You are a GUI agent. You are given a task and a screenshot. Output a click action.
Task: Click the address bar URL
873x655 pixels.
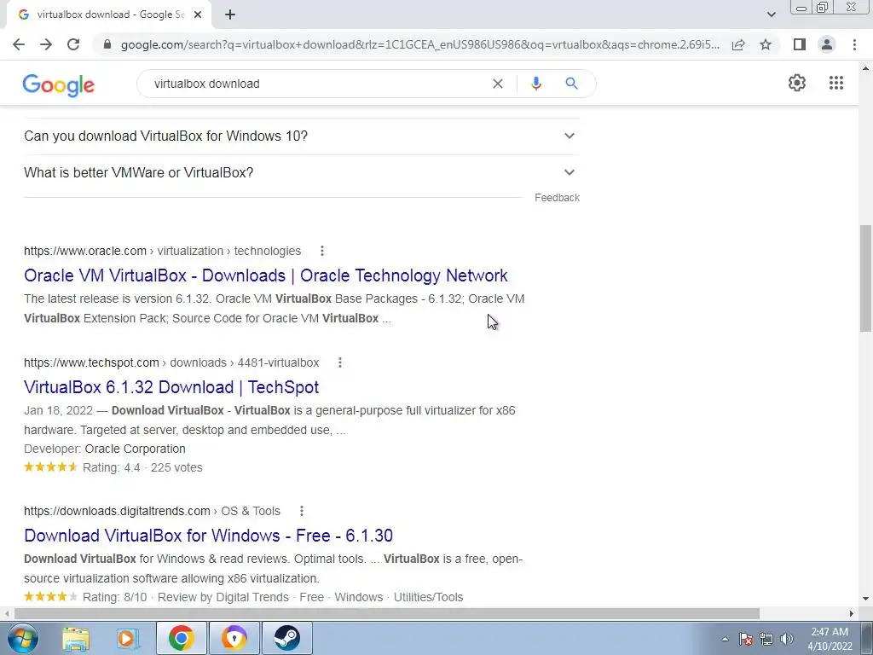pos(419,44)
